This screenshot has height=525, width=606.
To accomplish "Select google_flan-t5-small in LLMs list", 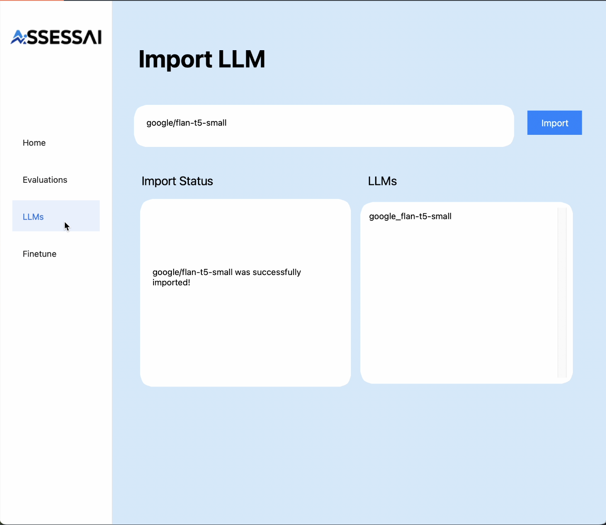I will tap(410, 216).
